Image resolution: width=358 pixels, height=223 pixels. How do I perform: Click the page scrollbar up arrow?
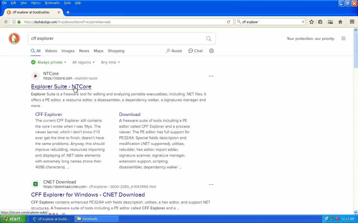[356, 30]
